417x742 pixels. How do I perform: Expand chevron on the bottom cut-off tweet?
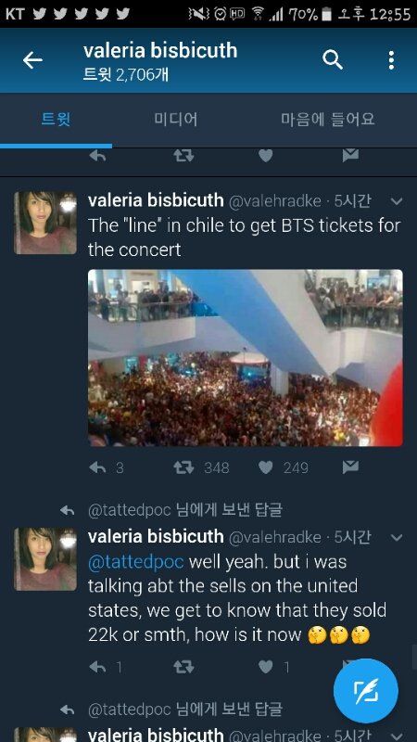click(397, 736)
